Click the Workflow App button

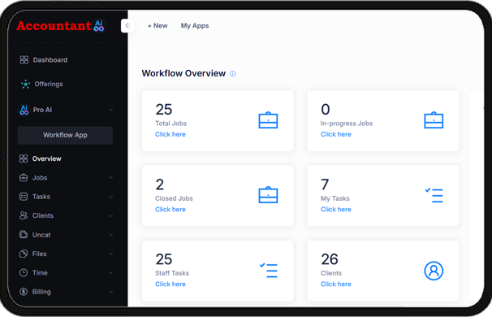(65, 135)
